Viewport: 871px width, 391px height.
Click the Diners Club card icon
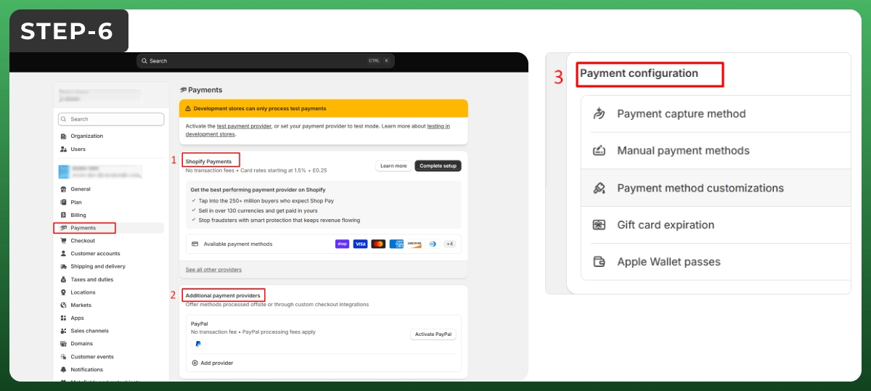433,244
